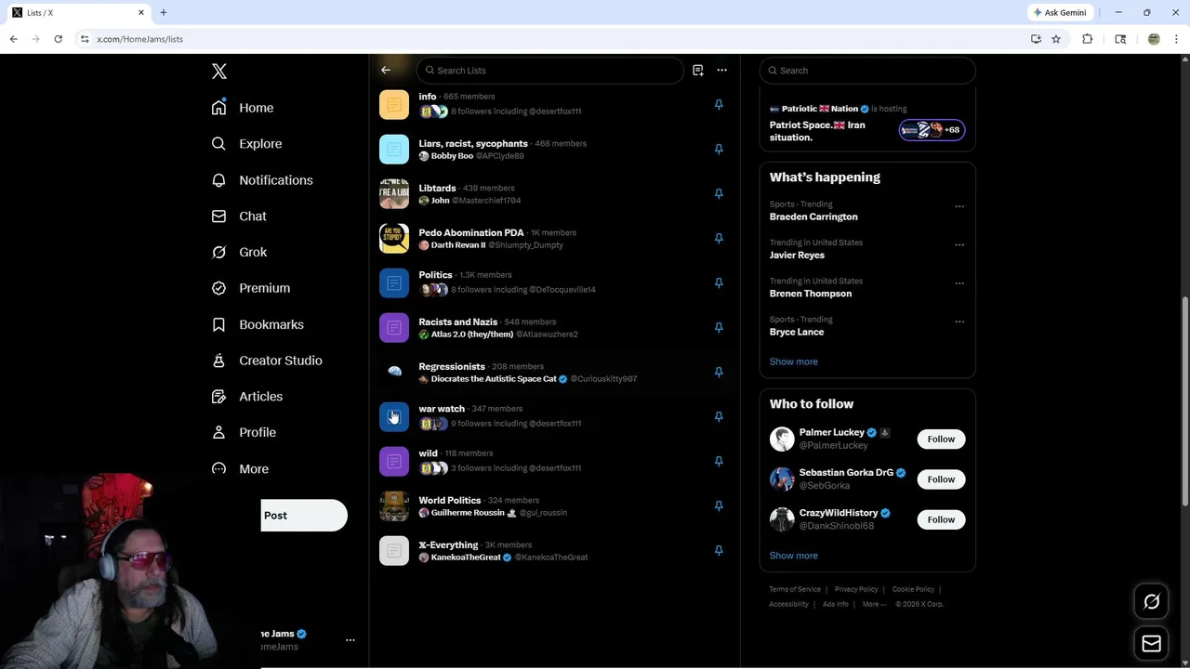Toggle pin for wild list
Image resolution: width=1190 pixels, height=669 pixels.
click(719, 461)
